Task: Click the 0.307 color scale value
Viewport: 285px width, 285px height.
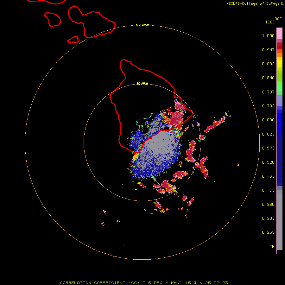Action: pos(268,218)
